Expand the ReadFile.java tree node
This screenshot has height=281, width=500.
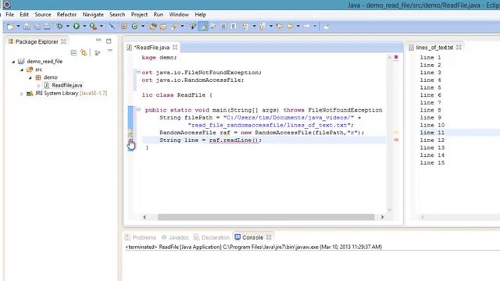(x=38, y=86)
